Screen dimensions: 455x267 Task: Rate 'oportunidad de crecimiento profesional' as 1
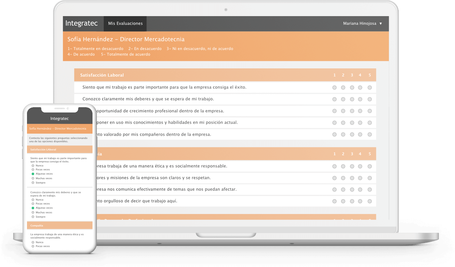(335, 111)
